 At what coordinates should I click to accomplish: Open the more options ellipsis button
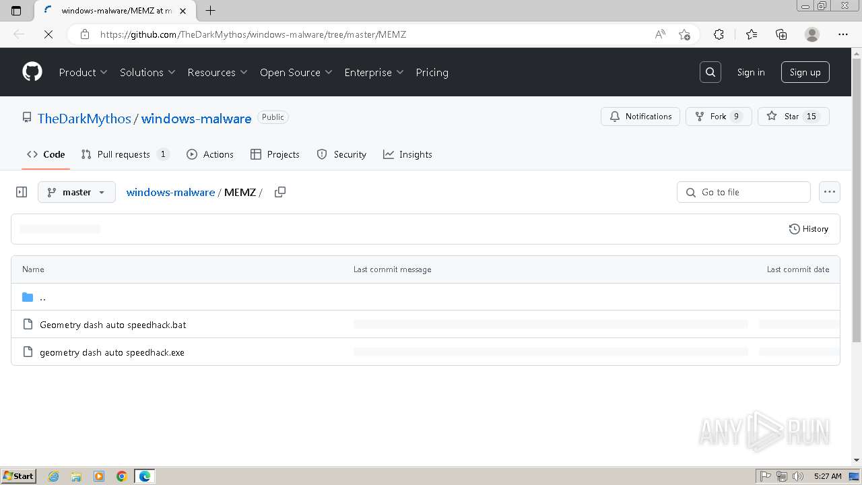pos(830,192)
